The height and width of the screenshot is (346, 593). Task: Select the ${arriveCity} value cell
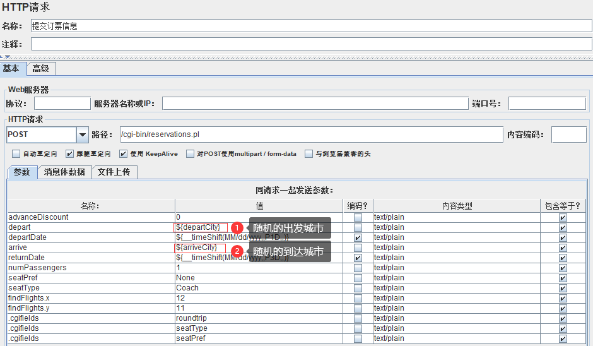coord(259,248)
